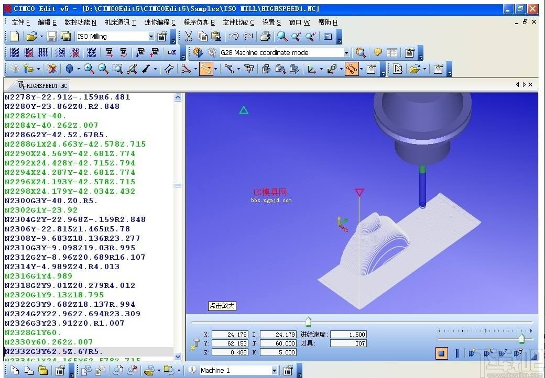Open the file type dropdown showing ISO Milling
Image resolution: width=545 pixels, height=378 pixels.
click(151, 37)
